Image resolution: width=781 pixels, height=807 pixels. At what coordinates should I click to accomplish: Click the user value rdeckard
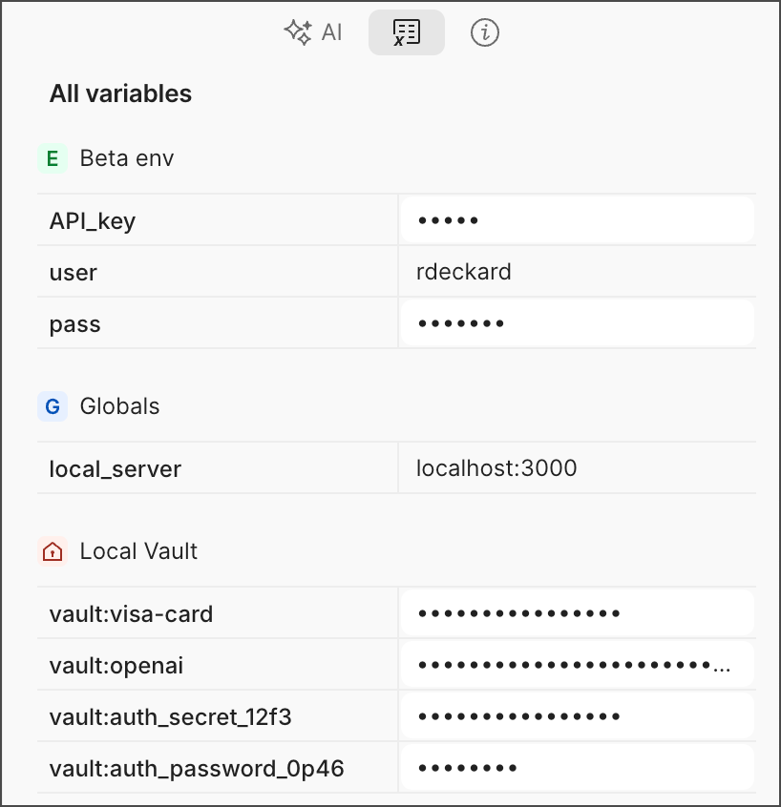[464, 273]
